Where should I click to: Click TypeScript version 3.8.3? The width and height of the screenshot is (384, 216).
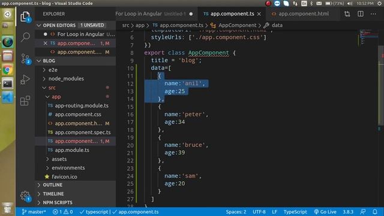[348, 212]
